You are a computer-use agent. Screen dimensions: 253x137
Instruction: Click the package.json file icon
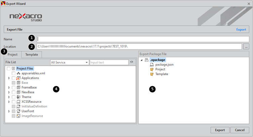click(x=152, y=65)
